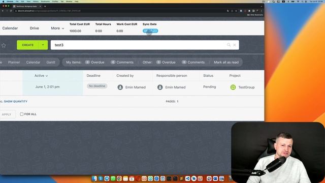Click Mark all as read
This screenshot has width=325, height=183.
pos(226,62)
